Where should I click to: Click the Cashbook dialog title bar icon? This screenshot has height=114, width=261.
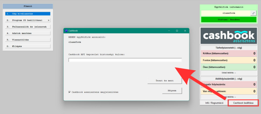click(66, 31)
